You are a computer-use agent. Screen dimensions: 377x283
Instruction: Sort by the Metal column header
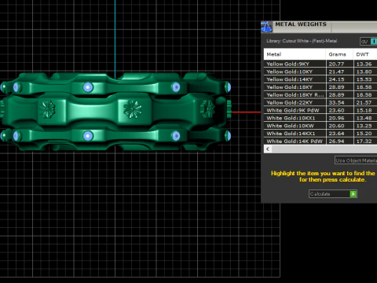(295, 54)
